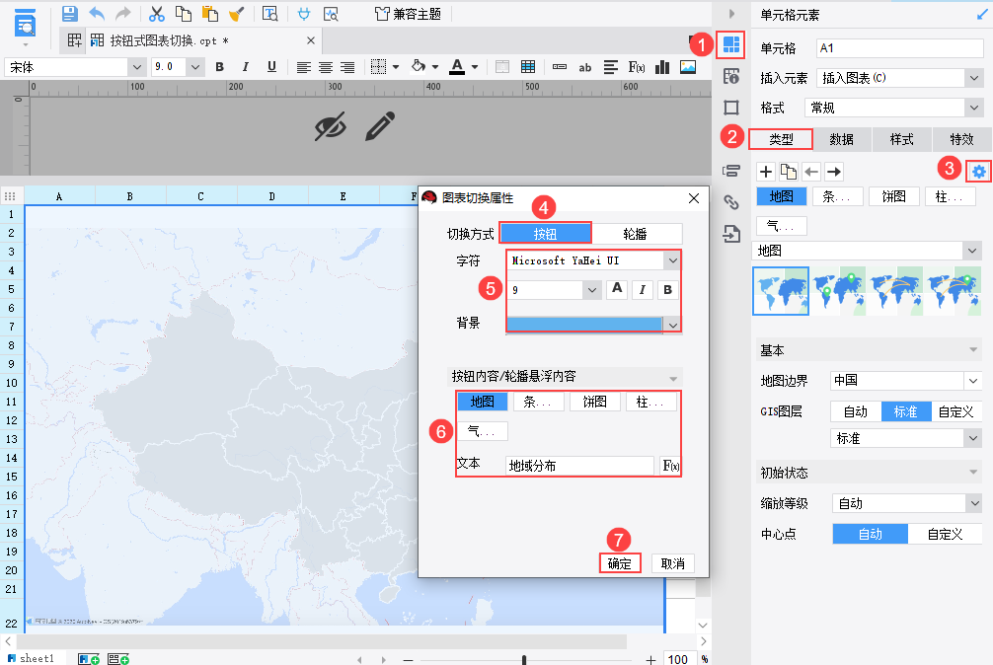Move chart right with arrow icon
993x665 pixels.
pos(834,172)
